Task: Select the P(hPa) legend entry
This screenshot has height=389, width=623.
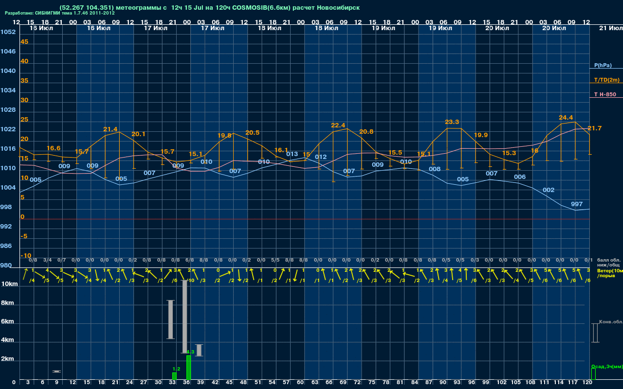Action: coord(603,65)
